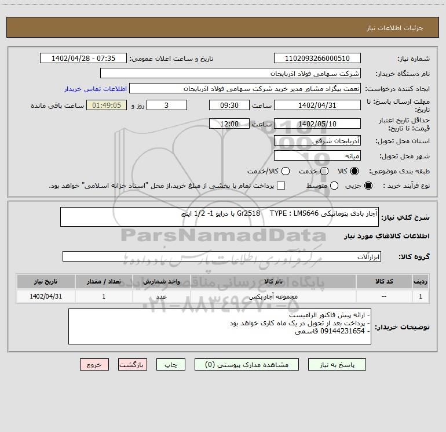Select the کالا radio button
Image resolution: width=446 pixels, height=432 pixels.
point(354,171)
